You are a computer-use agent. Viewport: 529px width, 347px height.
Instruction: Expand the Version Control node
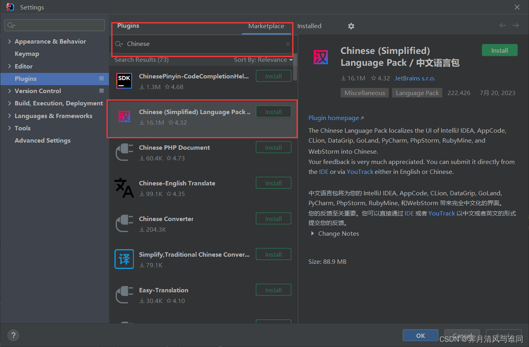pos(10,91)
